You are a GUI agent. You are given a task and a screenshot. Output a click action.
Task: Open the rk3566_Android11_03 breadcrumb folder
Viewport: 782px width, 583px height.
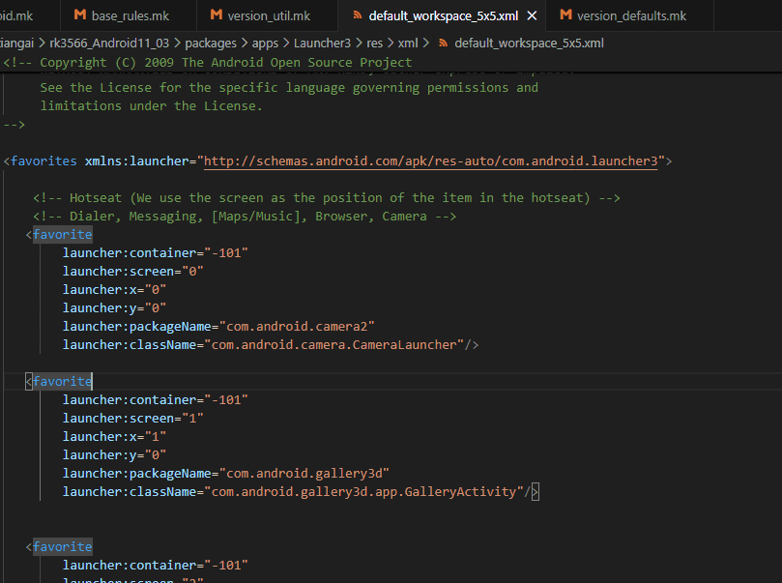coord(103,44)
